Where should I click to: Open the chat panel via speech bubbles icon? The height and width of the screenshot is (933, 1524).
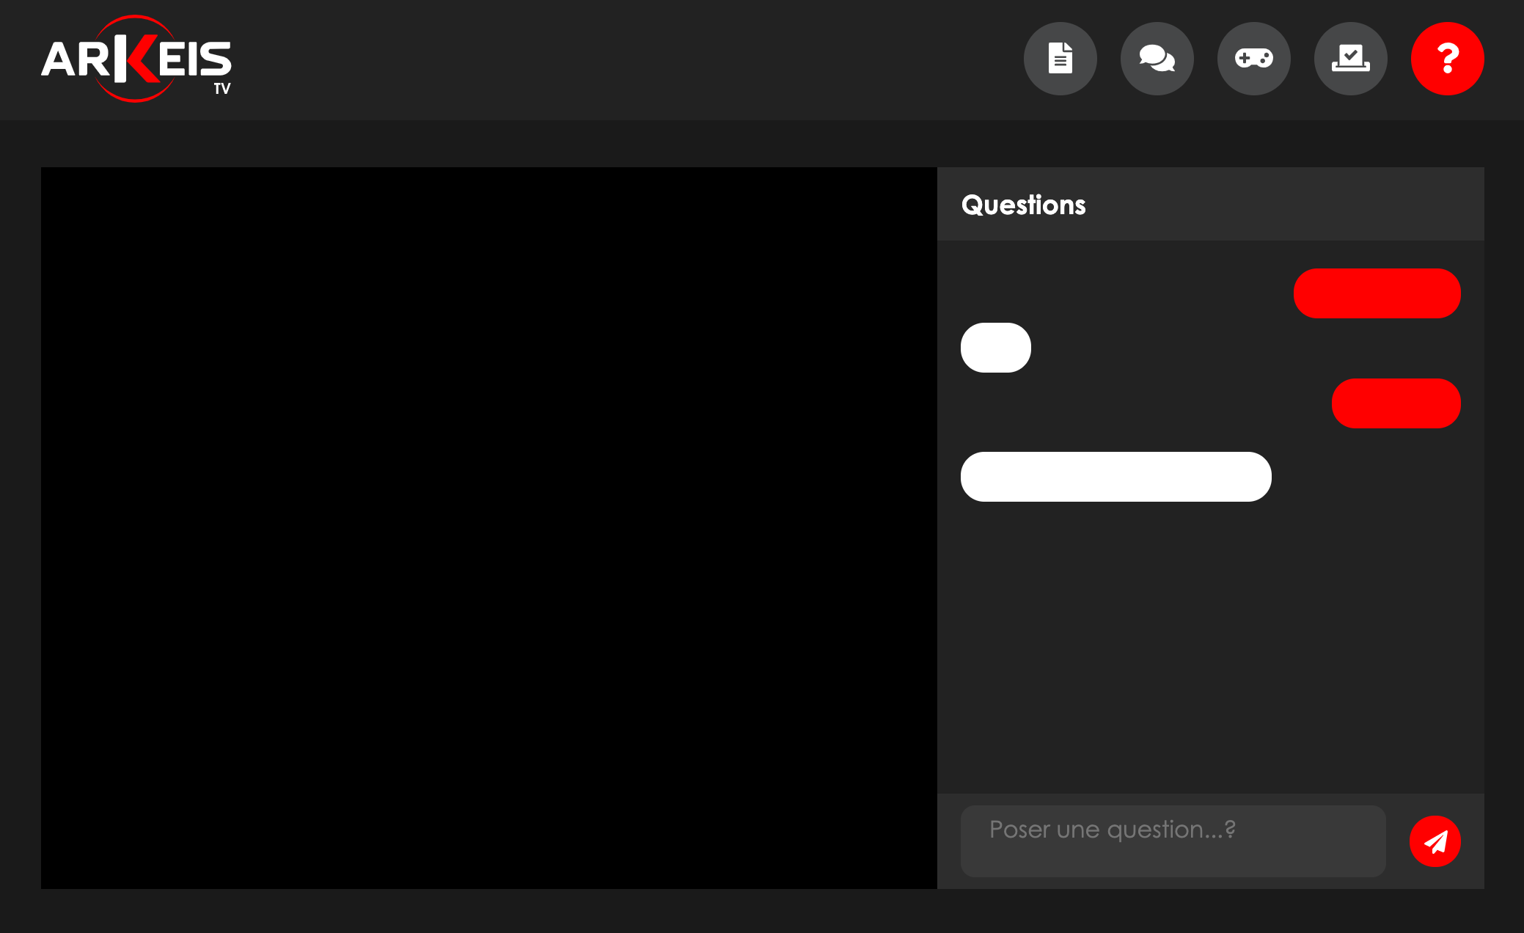1157,59
